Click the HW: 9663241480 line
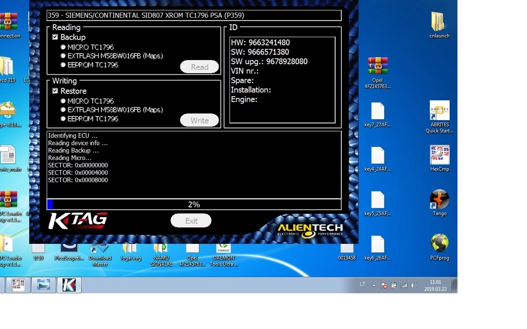 (260, 42)
